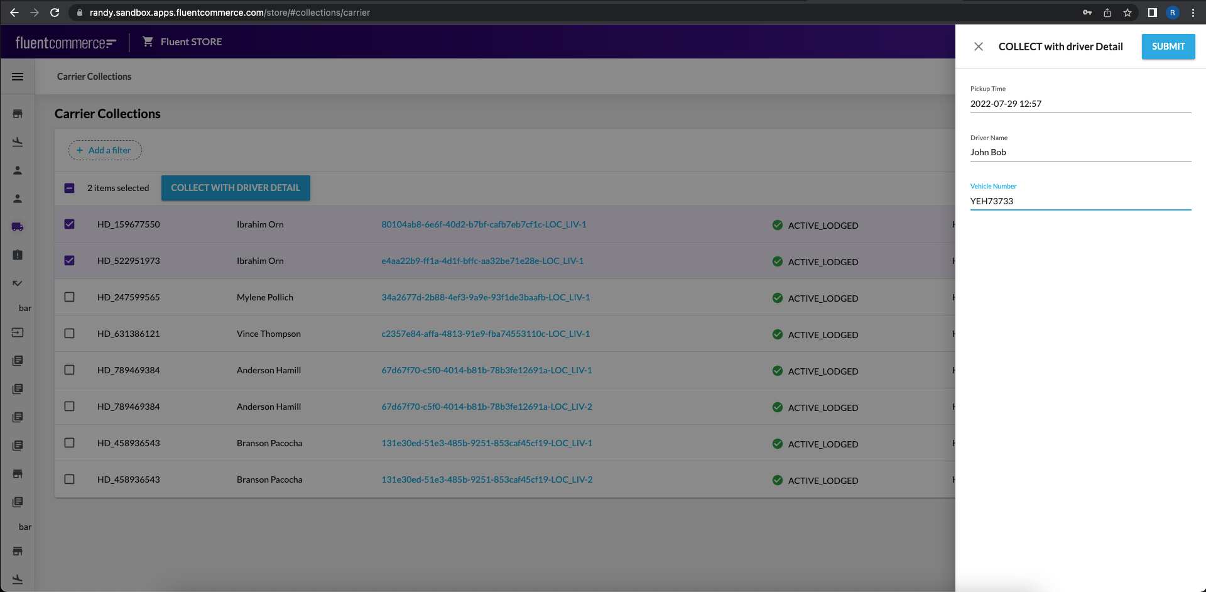Bookmark this page with the star icon
Image resolution: width=1206 pixels, height=592 pixels.
(x=1127, y=13)
